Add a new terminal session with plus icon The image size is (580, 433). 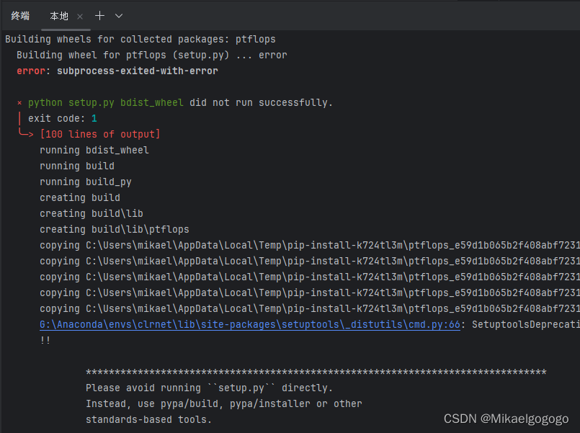pyautogui.click(x=100, y=16)
